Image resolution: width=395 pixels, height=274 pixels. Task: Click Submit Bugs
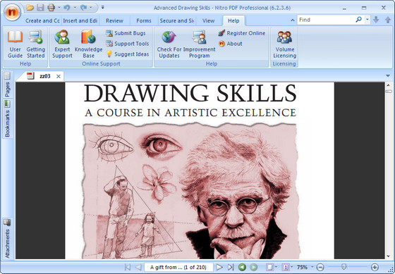click(x=126, y=33)
